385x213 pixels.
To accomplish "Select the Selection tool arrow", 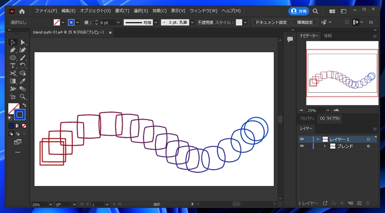I will coord(13,42).
